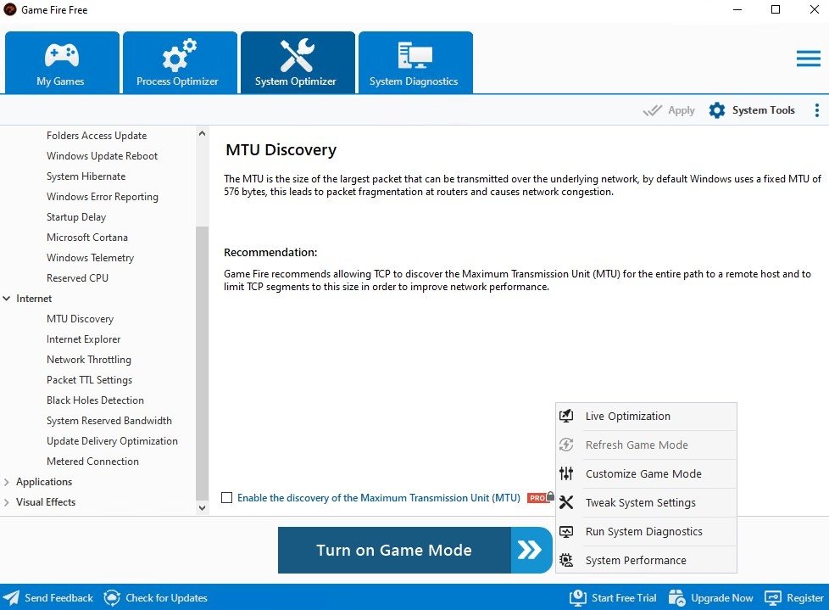Click the sidebar scrollbar down arrow

[202, 508]
